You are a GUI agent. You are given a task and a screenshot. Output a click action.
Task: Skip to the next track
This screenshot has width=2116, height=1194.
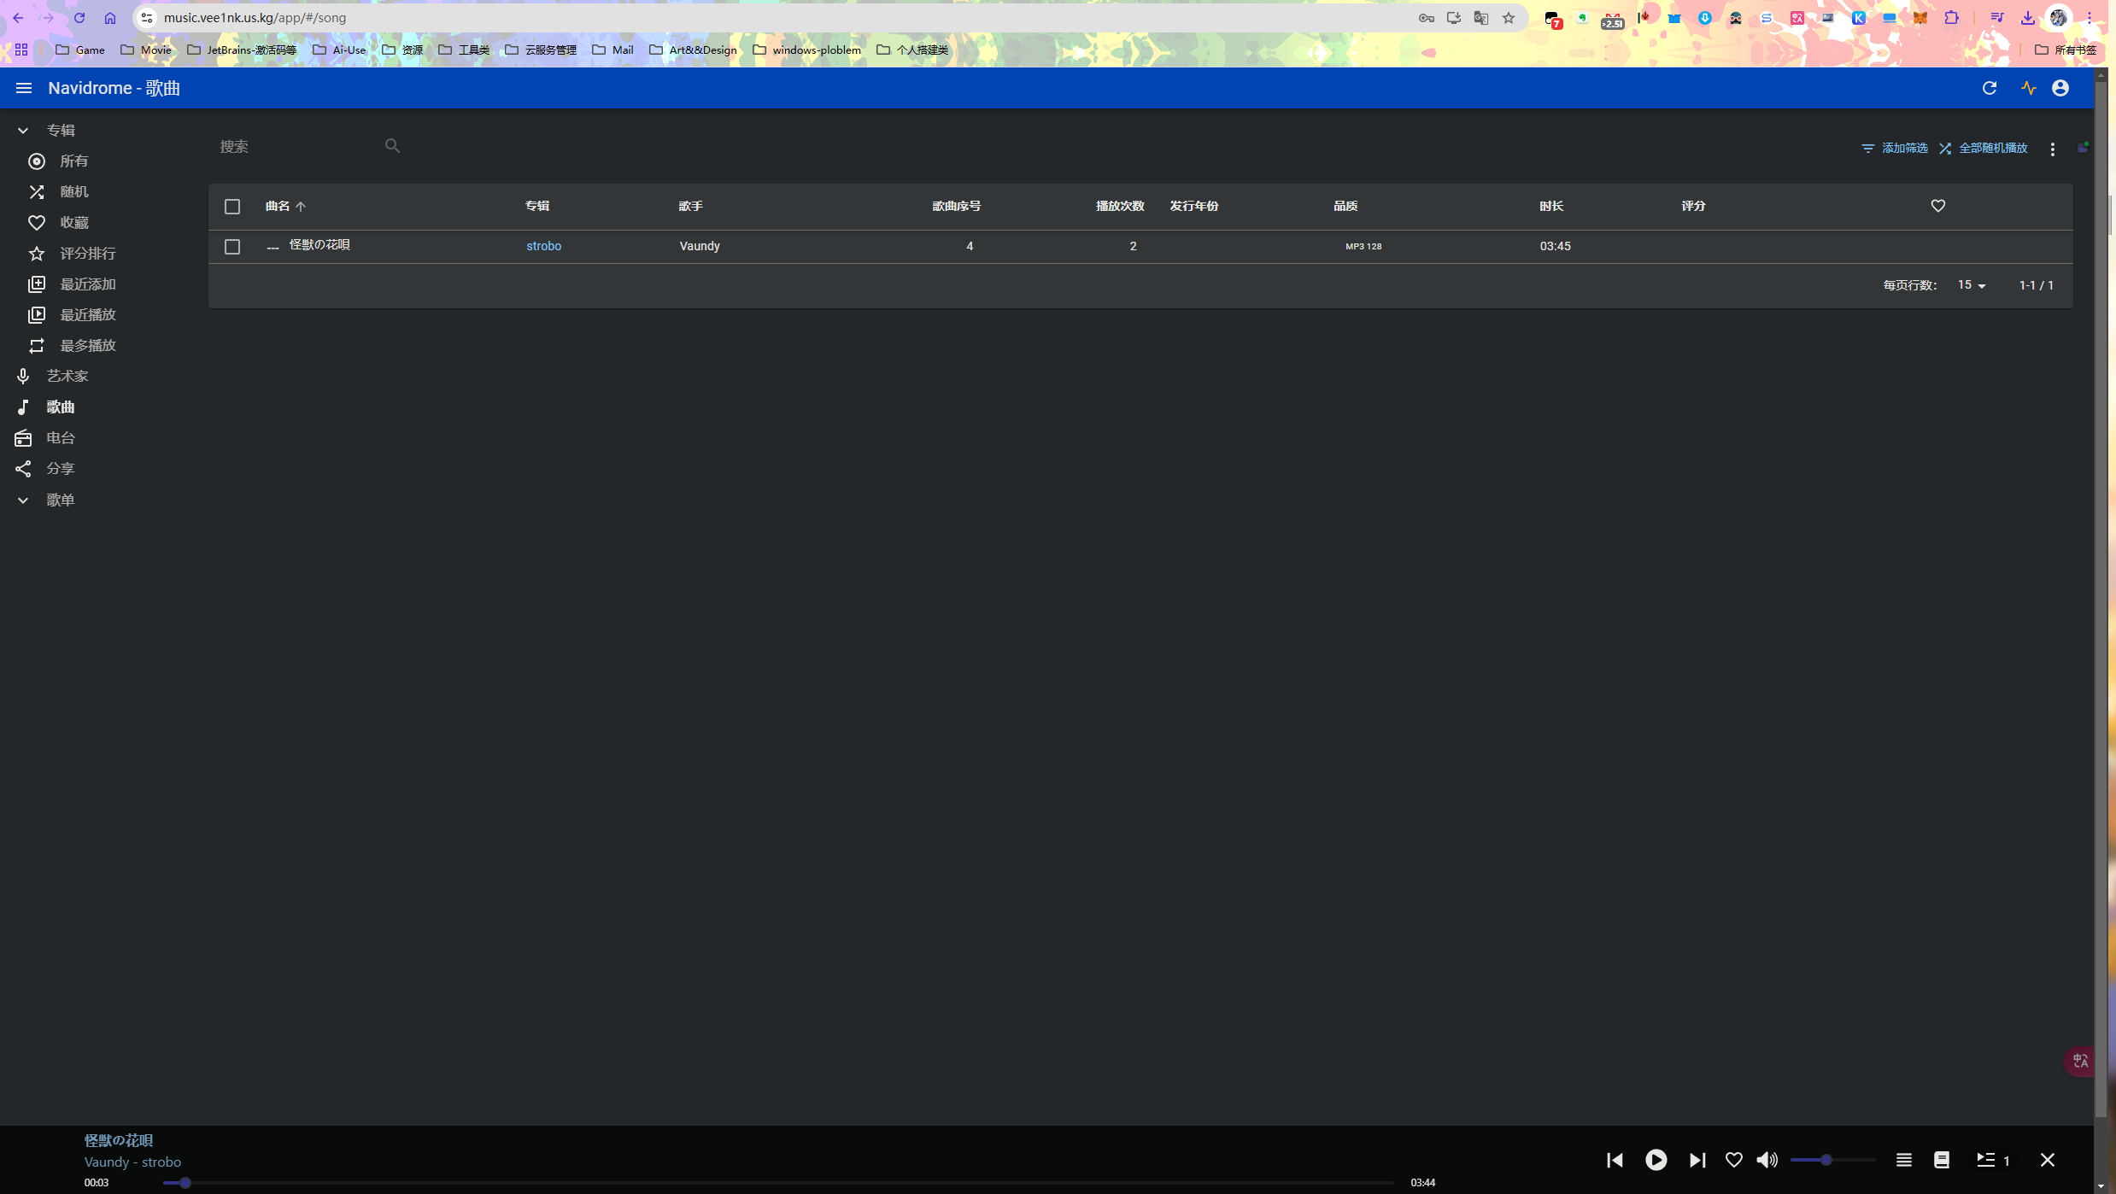click(1697, 1159)
